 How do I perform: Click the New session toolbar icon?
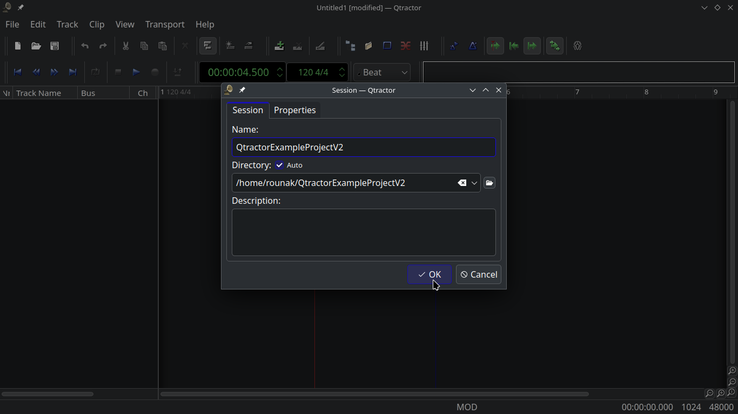pos(18,46)
